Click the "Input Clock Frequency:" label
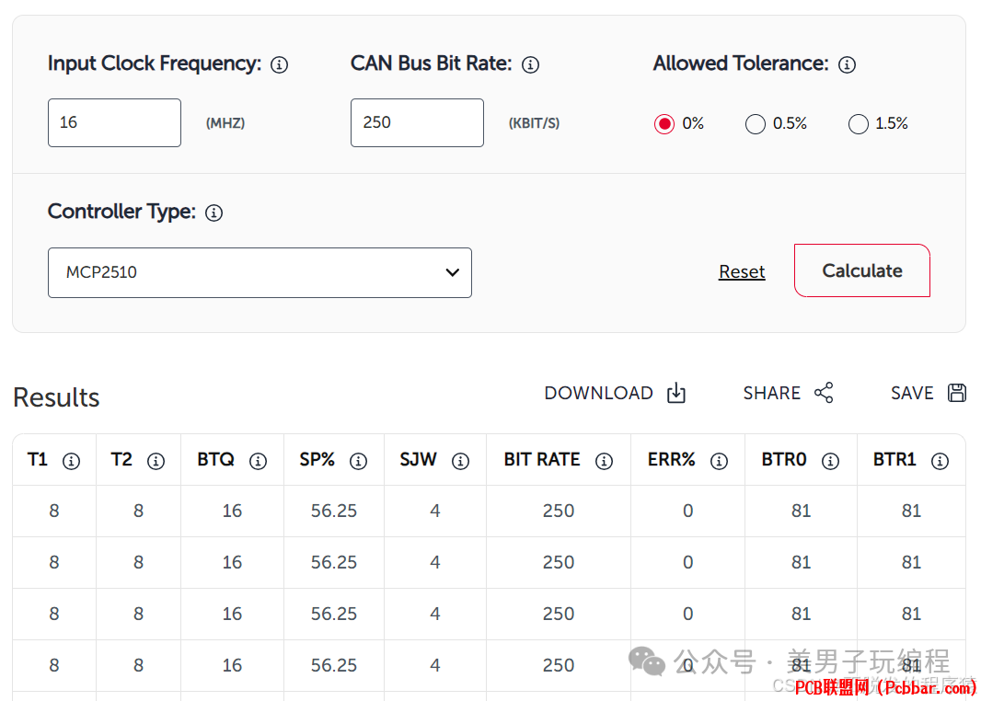 155,63
